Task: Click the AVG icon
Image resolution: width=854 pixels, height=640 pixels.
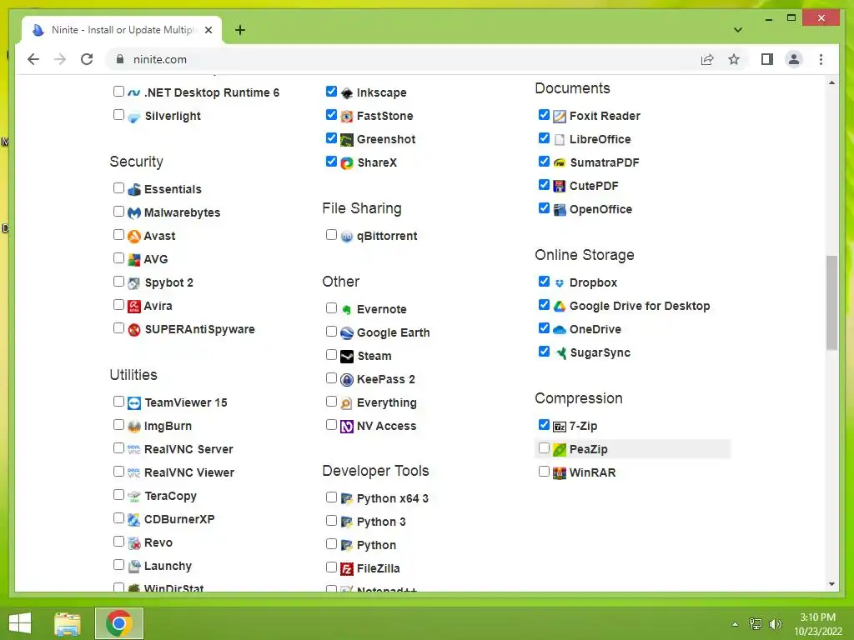Action: [134, 260]
